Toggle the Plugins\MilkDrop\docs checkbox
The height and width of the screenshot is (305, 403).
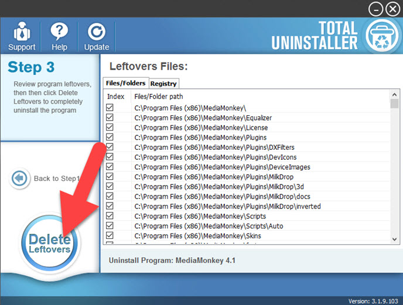[110, 196]
